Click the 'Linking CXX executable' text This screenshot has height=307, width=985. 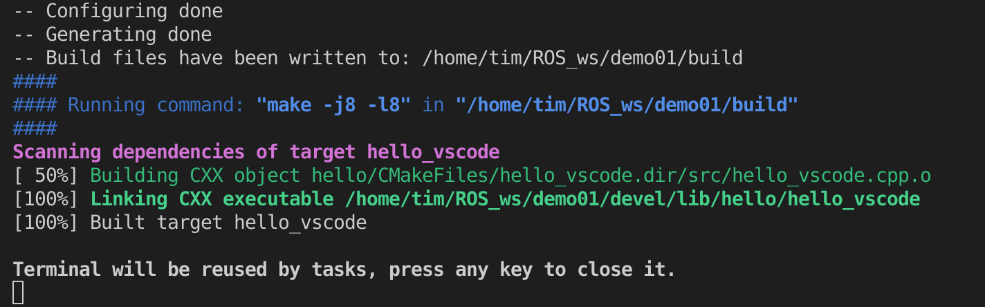tap(212, 199)
